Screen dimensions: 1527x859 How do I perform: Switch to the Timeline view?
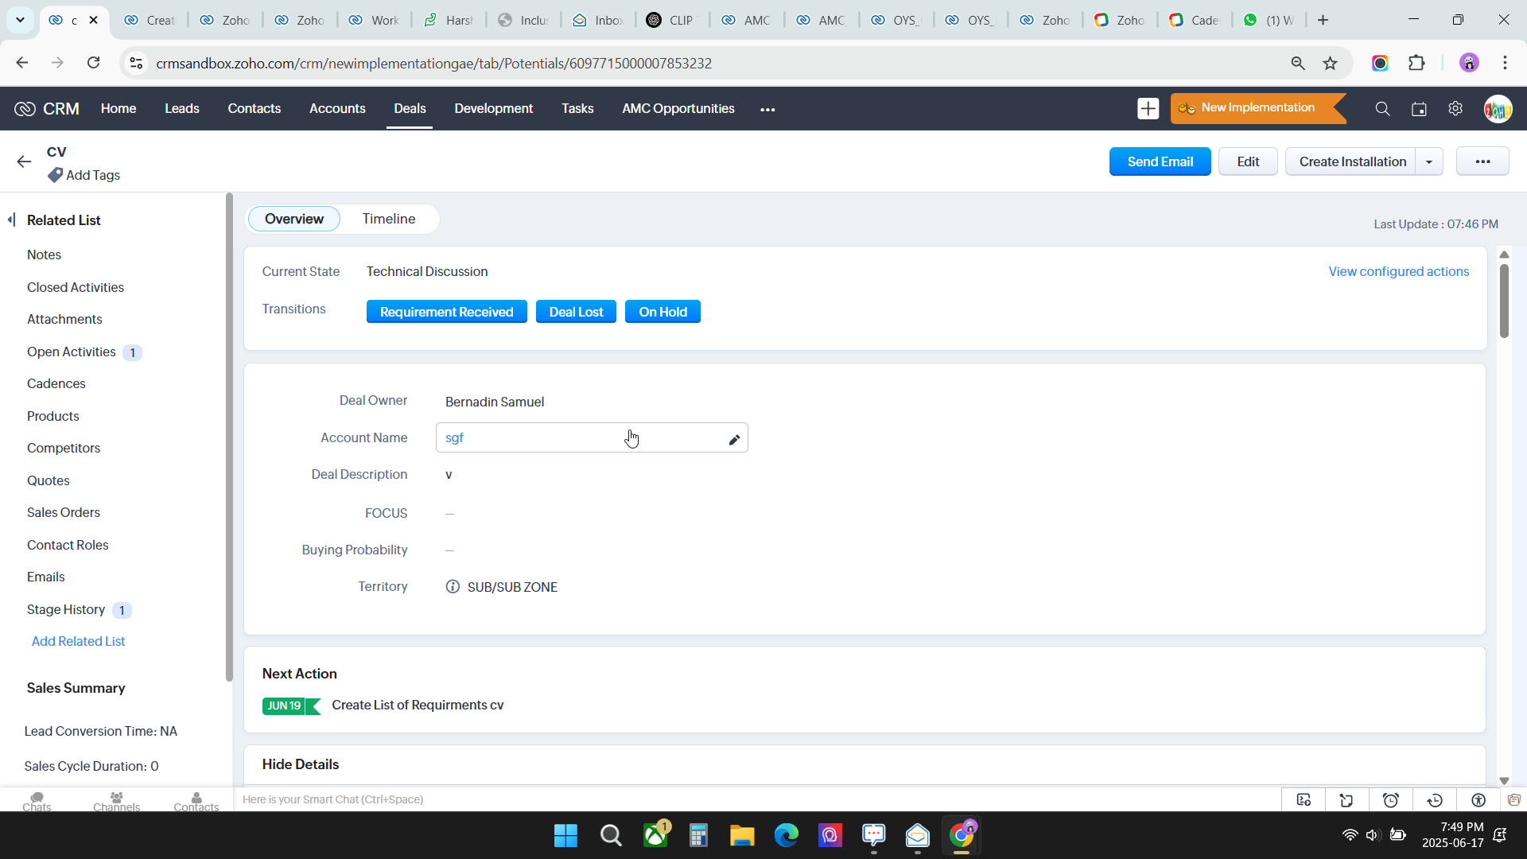coord(388,219)
